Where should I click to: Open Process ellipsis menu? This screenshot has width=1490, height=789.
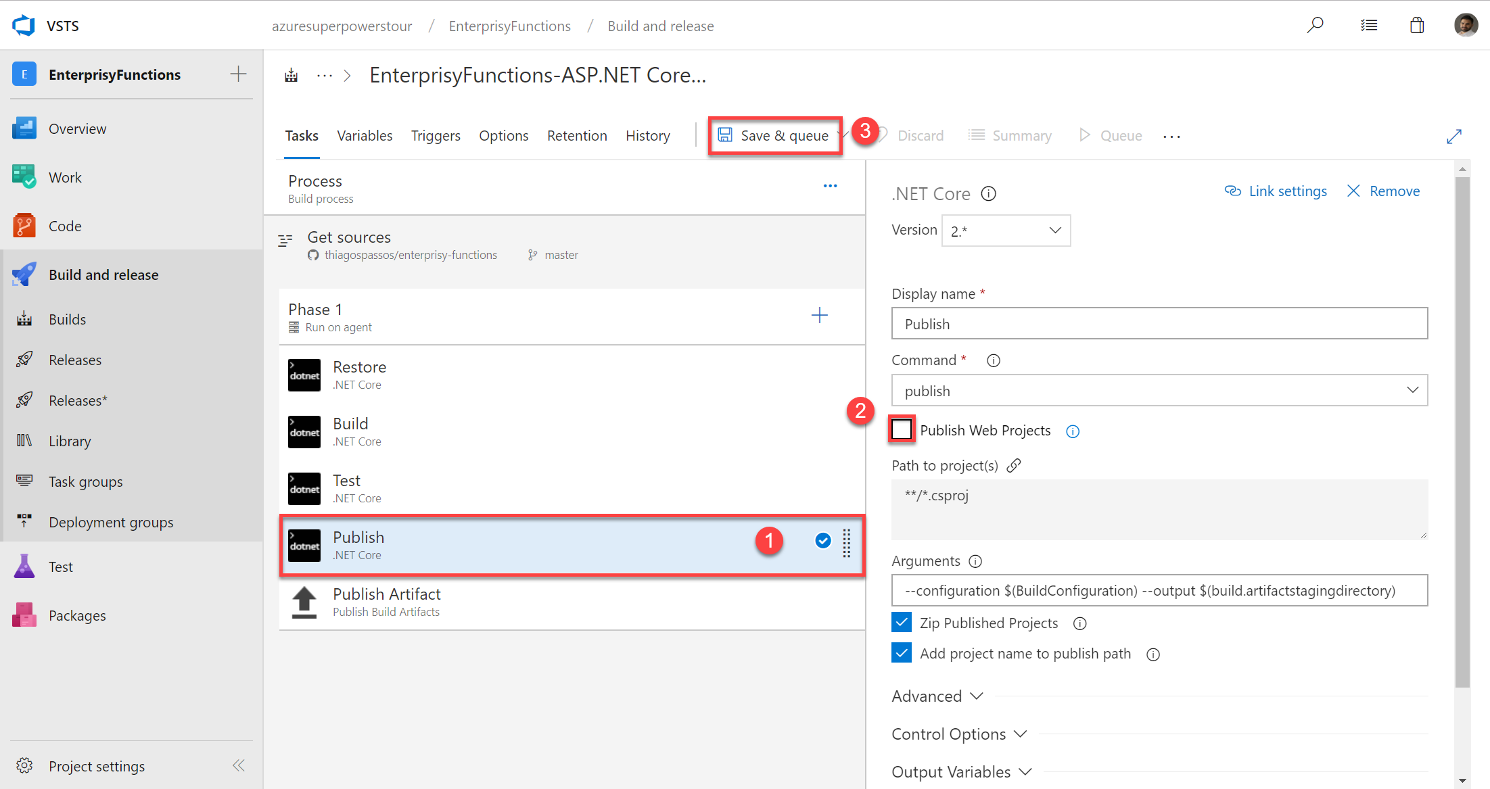831,186
